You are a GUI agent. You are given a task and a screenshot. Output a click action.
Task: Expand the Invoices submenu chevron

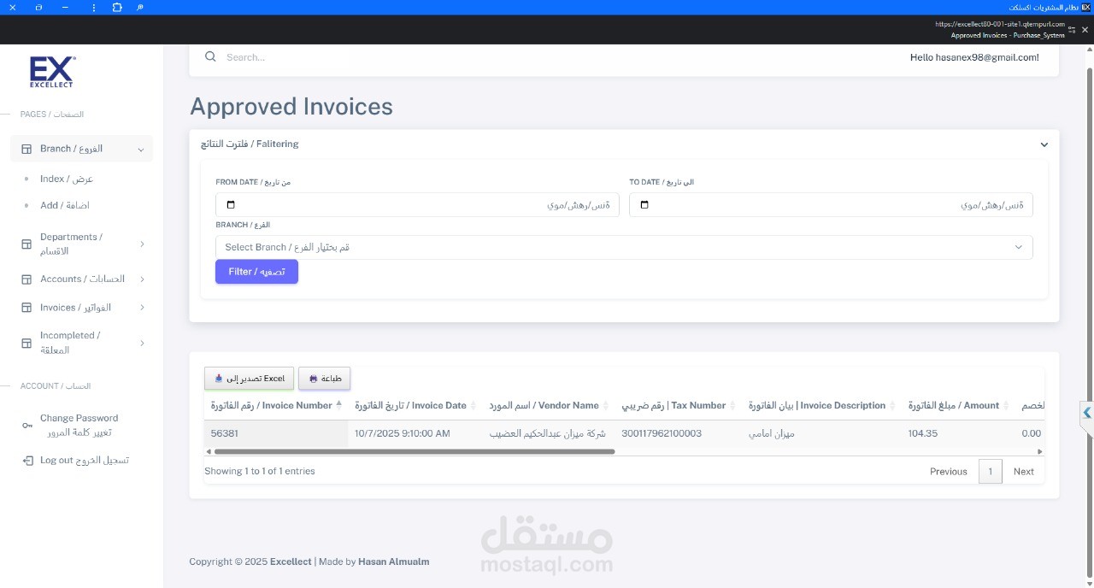[x=142, y=308]
